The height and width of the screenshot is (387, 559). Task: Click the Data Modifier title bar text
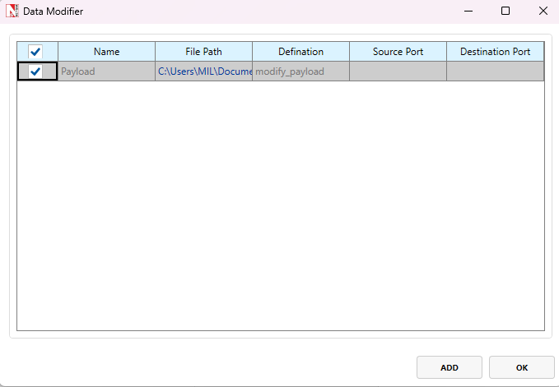coord(53,12)
